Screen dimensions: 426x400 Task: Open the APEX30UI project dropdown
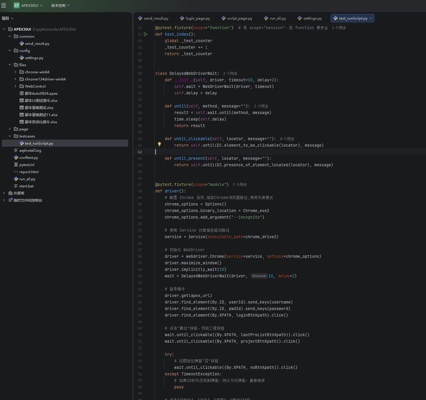click(32, 5)
